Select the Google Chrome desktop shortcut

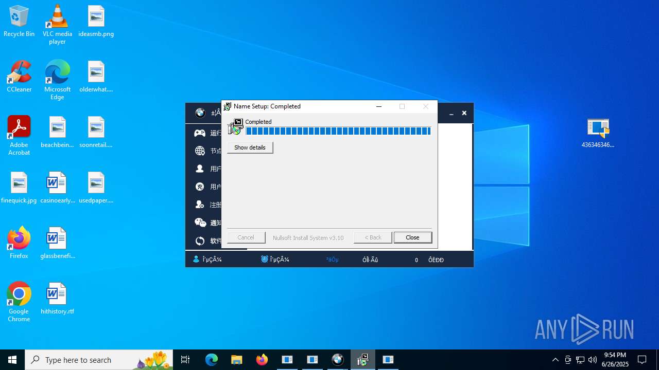pos(19,302)
